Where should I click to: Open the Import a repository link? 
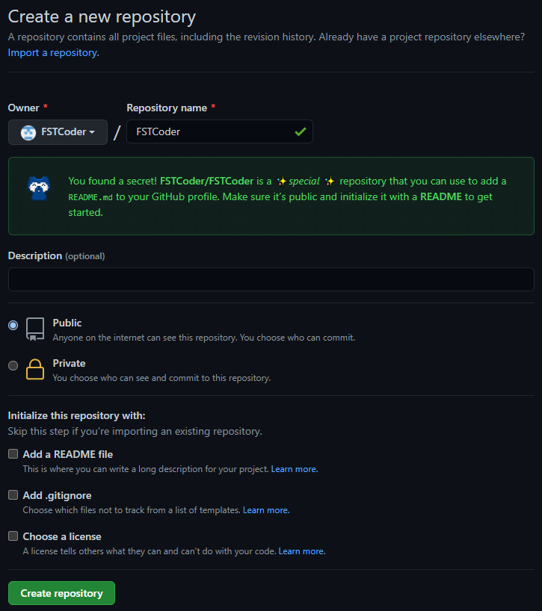pos(53,52)
